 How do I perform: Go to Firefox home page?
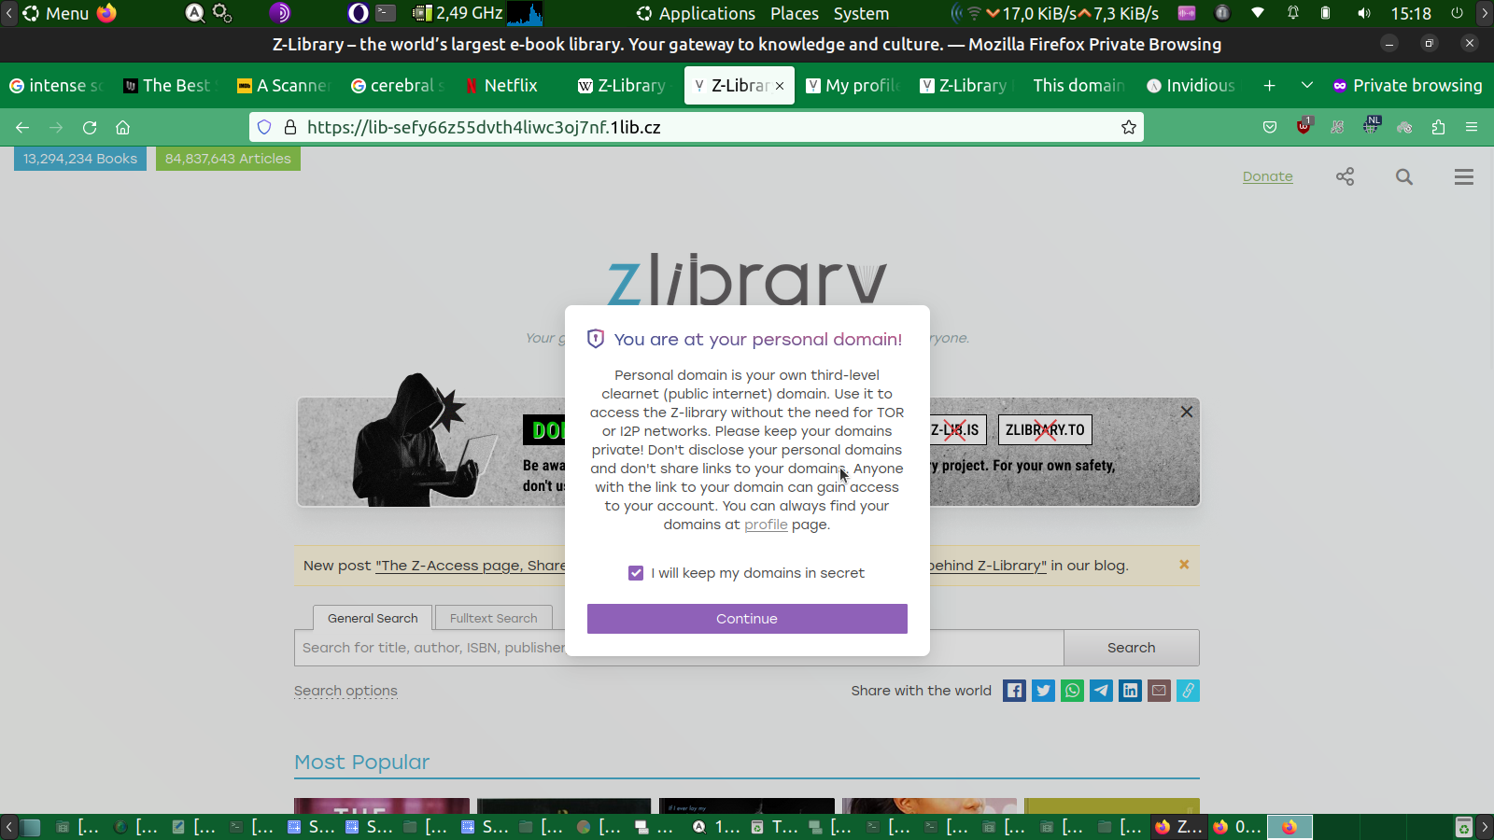pos(122,127)
